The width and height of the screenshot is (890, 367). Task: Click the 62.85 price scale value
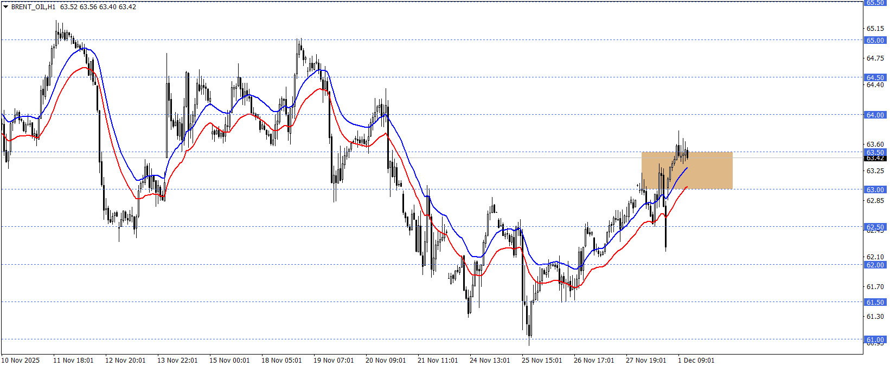point(875,200)
